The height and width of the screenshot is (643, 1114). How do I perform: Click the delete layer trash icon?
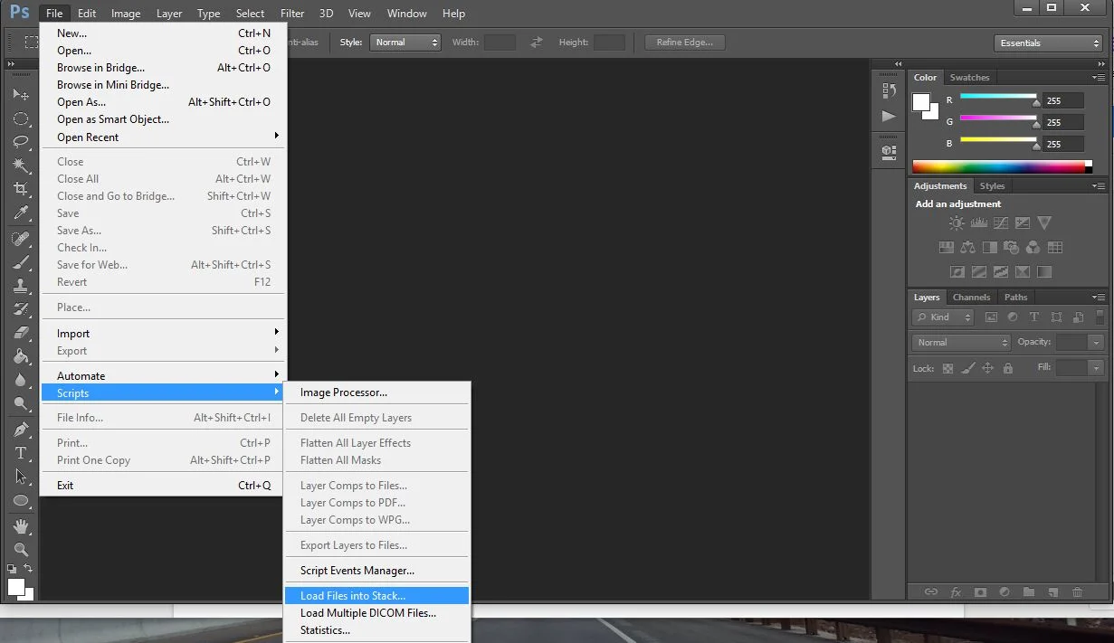tap(1077, 592)
